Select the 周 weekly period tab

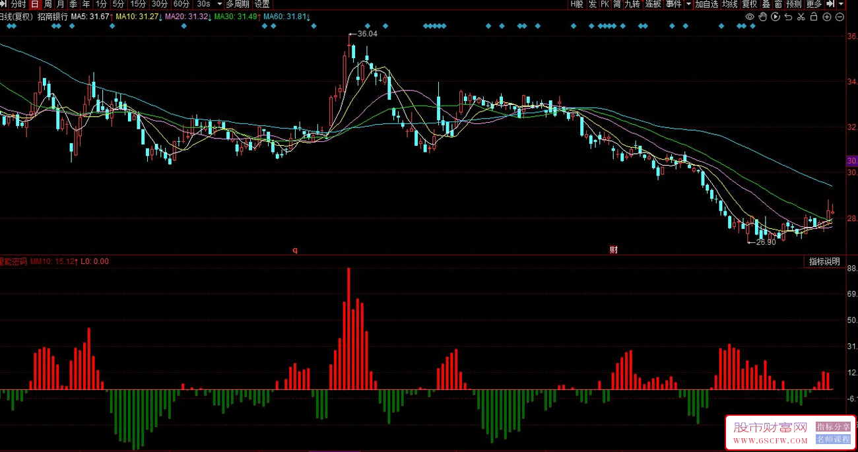[x=48, y=4]
